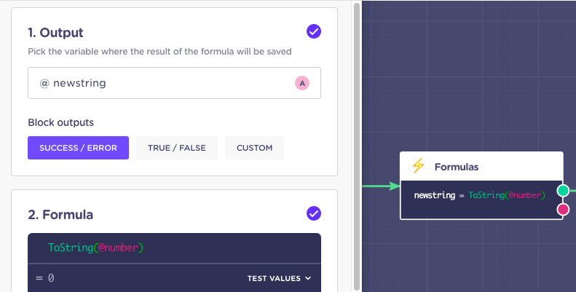Click into the ToString(@number) formula editor

pyautogui.click(x=174, y=248)
